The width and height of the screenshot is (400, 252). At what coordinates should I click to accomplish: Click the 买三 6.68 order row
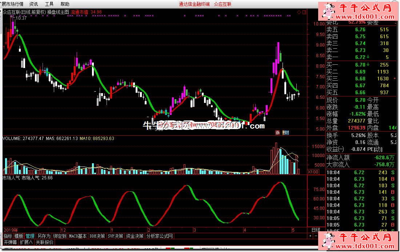(x=358, y=79)
